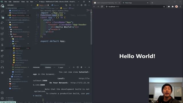Open the Search view in the VS Code activity bar
The height and width of the screenshot is (103, 183).
point(2,11)
